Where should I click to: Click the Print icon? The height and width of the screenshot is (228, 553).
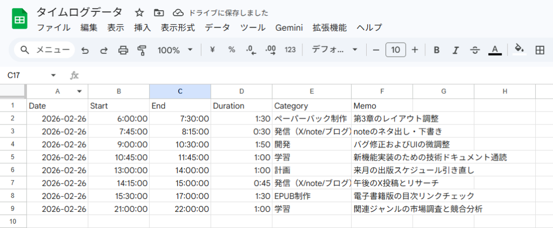pyautogui.click(x=123, y=50)
